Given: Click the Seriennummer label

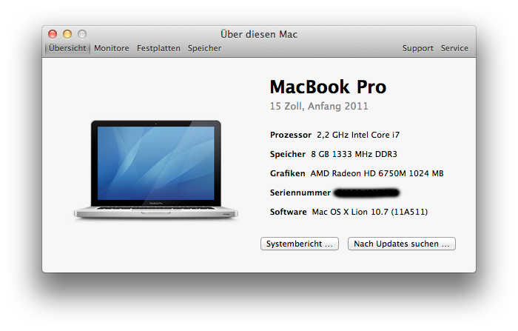Looking at the screenshot, I should tap(300, 193).
